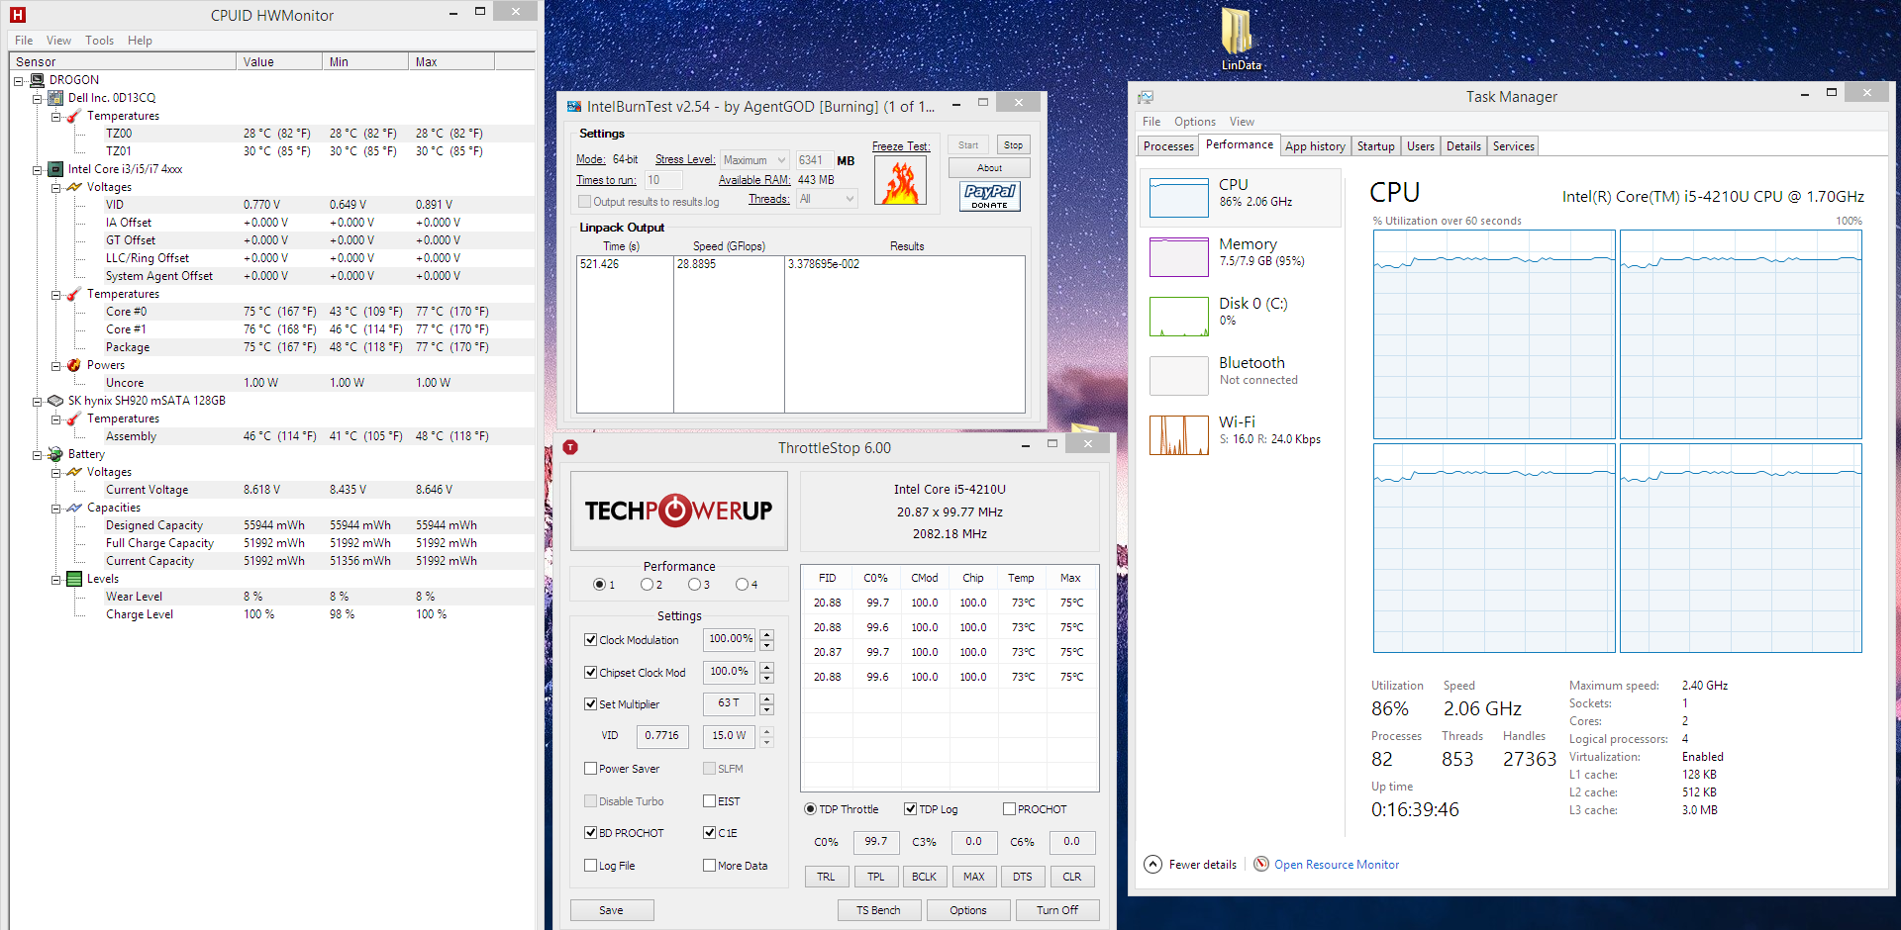Open the Stress Level dropdown

pos(754,160)
